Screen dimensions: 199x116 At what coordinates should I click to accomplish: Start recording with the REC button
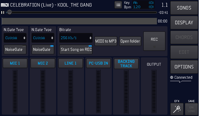(154, 41)
